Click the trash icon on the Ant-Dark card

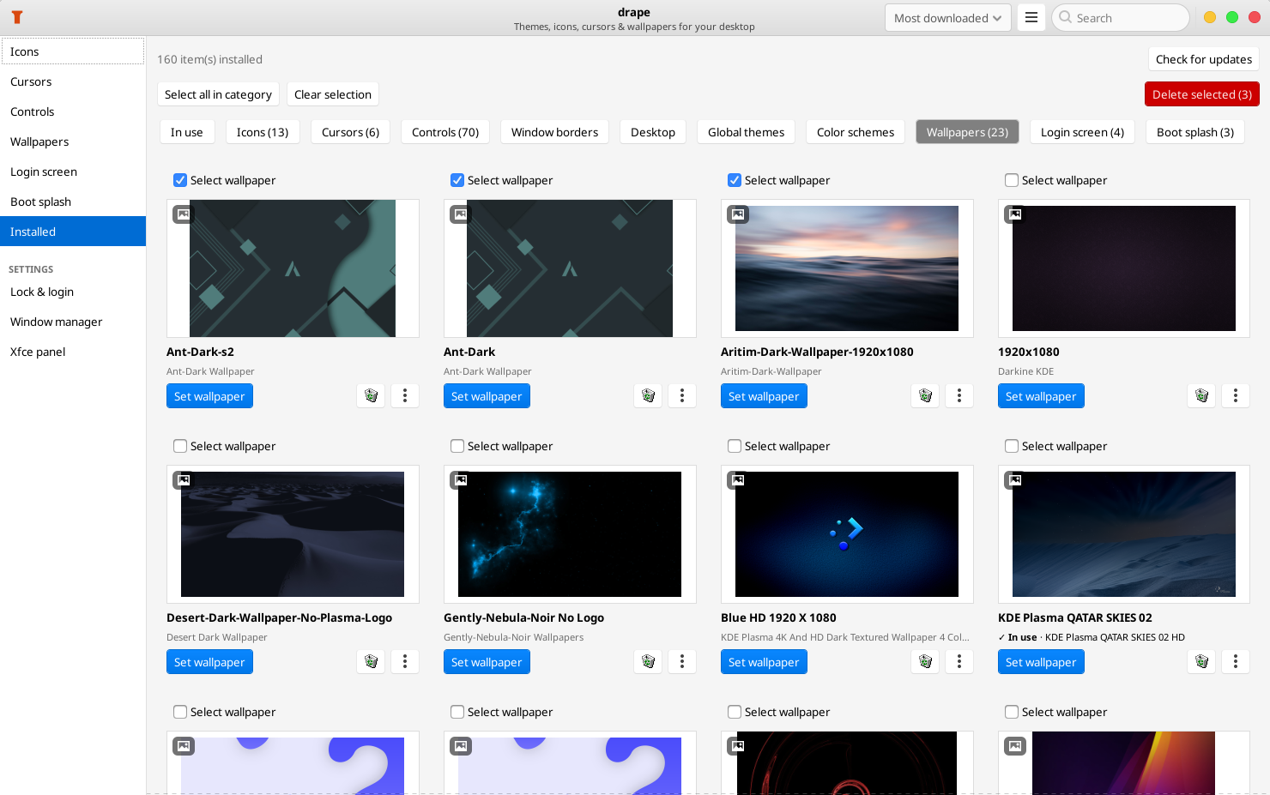click(649, 396)
